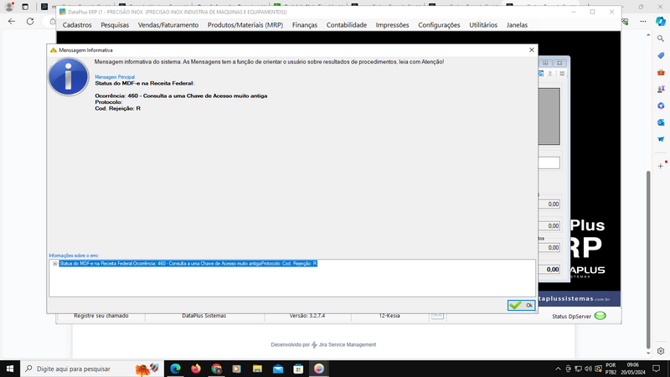Open Chrome from the taskbar
Screen dimensions: 670x377
[216, 369]
